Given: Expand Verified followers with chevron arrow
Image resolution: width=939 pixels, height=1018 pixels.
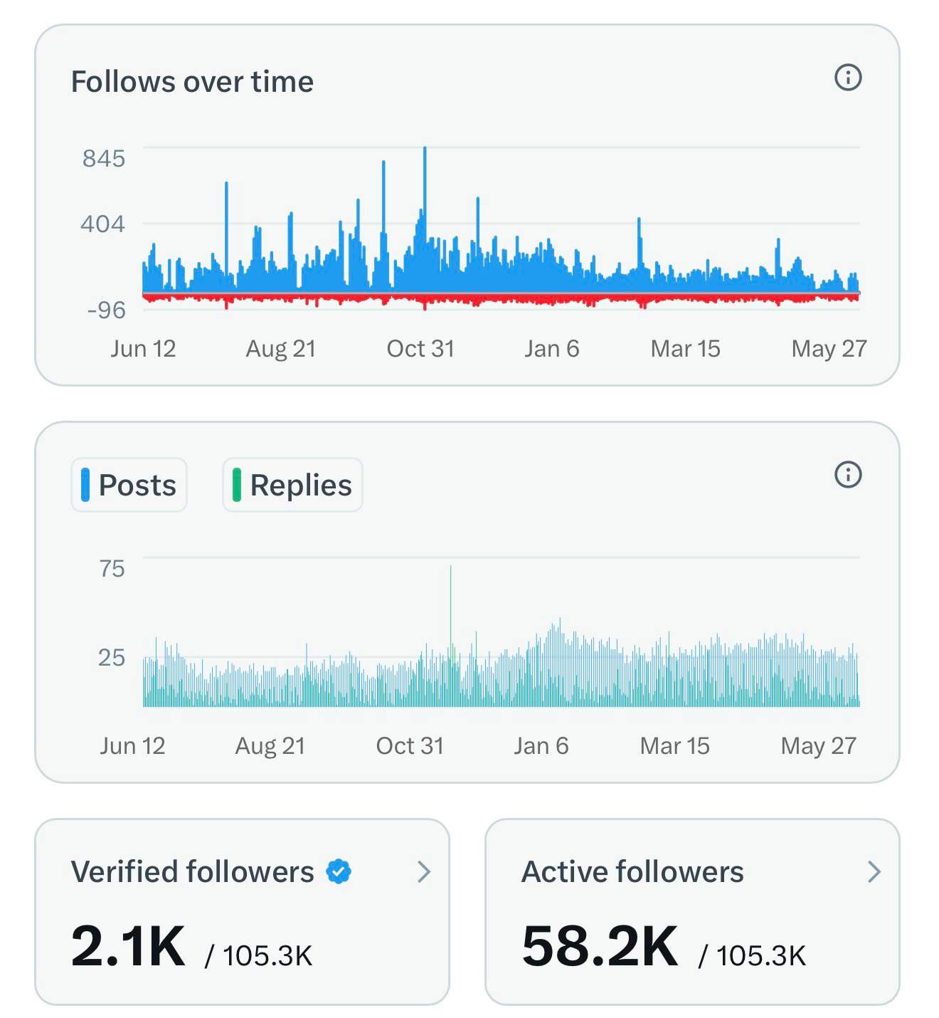Looking at the screenshot, I should pos(424,871).
